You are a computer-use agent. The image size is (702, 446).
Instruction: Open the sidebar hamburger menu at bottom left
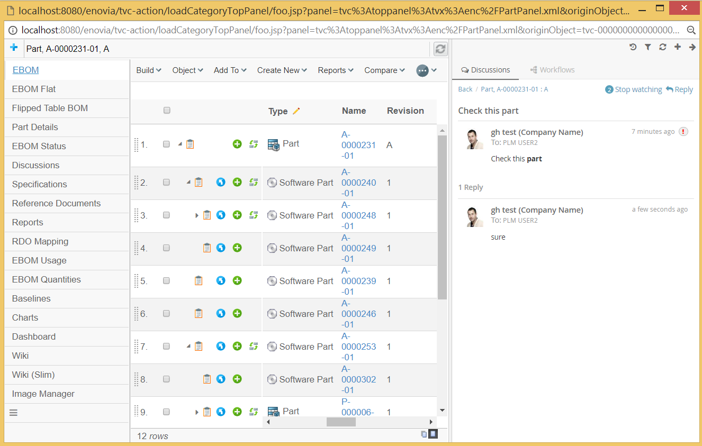(x=13, y=412)
